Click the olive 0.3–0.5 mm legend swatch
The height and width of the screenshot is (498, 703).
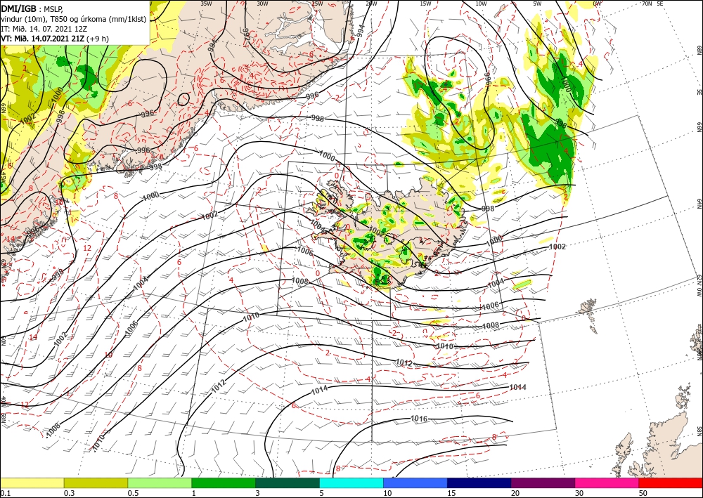click(96, 483)
